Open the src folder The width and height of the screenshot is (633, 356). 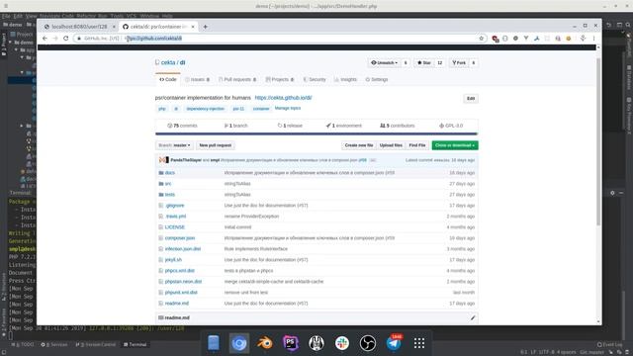(168, 184)
